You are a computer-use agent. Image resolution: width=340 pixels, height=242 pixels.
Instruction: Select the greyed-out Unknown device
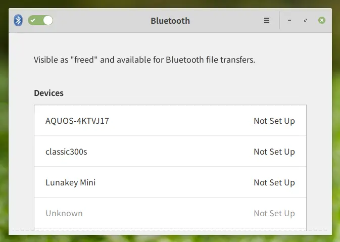pos(170,213)
